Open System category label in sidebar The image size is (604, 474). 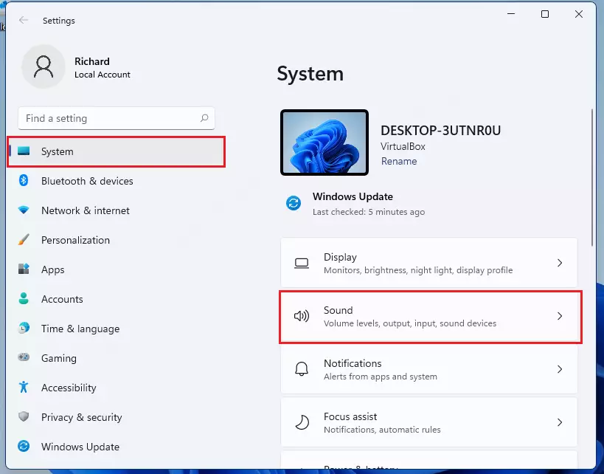click(58, 151)
